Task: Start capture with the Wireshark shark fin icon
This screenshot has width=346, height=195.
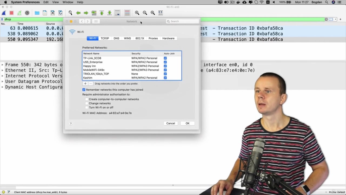Action: tap(4, 13)
